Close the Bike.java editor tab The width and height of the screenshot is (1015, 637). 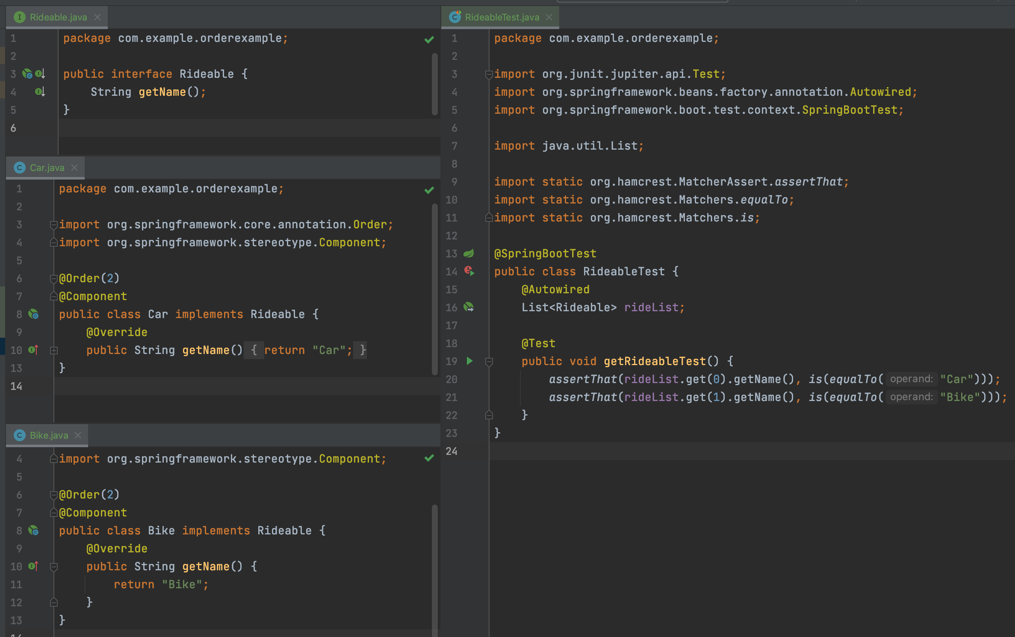(x=78, y=435)
